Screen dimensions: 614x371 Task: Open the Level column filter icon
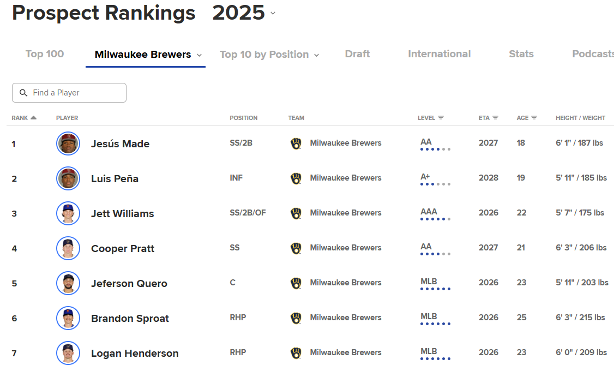coord(441,118)
